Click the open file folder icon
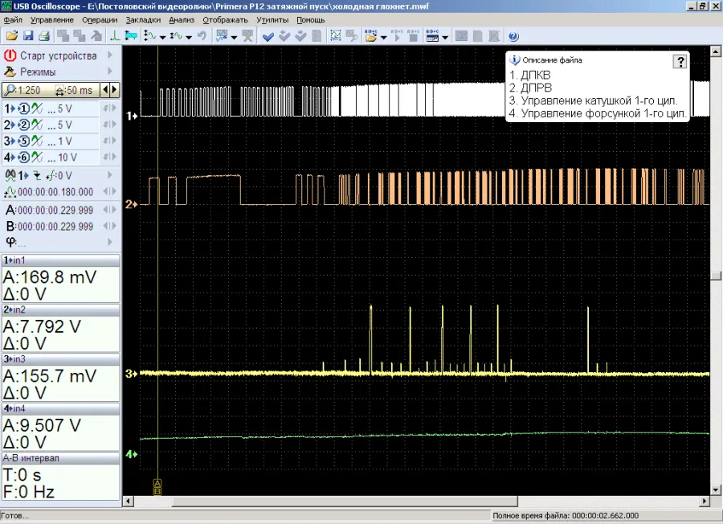This screenshot has width=723, height=524. click(x=12, y=35)
